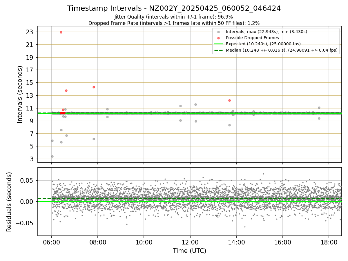Click the 12:00 x-axis tick label
Screen dimensions: 348x261
(x=190, y=242)
